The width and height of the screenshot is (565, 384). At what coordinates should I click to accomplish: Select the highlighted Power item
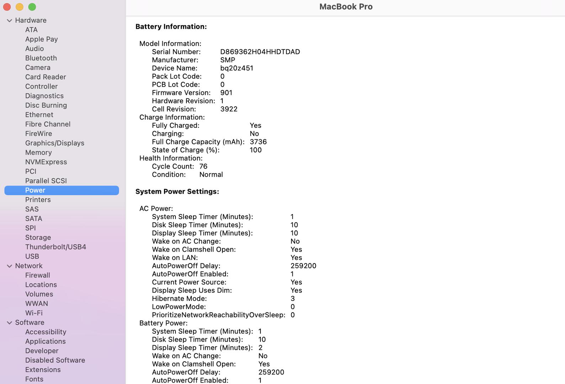pos(62,190)
